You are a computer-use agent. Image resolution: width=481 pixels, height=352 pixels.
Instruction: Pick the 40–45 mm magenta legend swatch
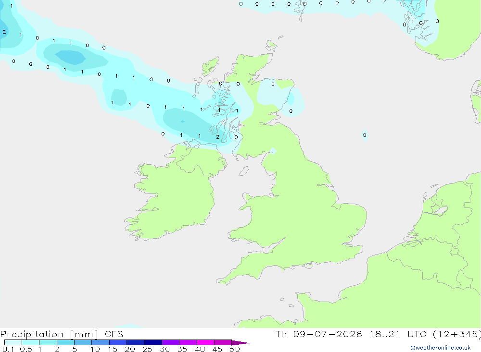[205, 342]
